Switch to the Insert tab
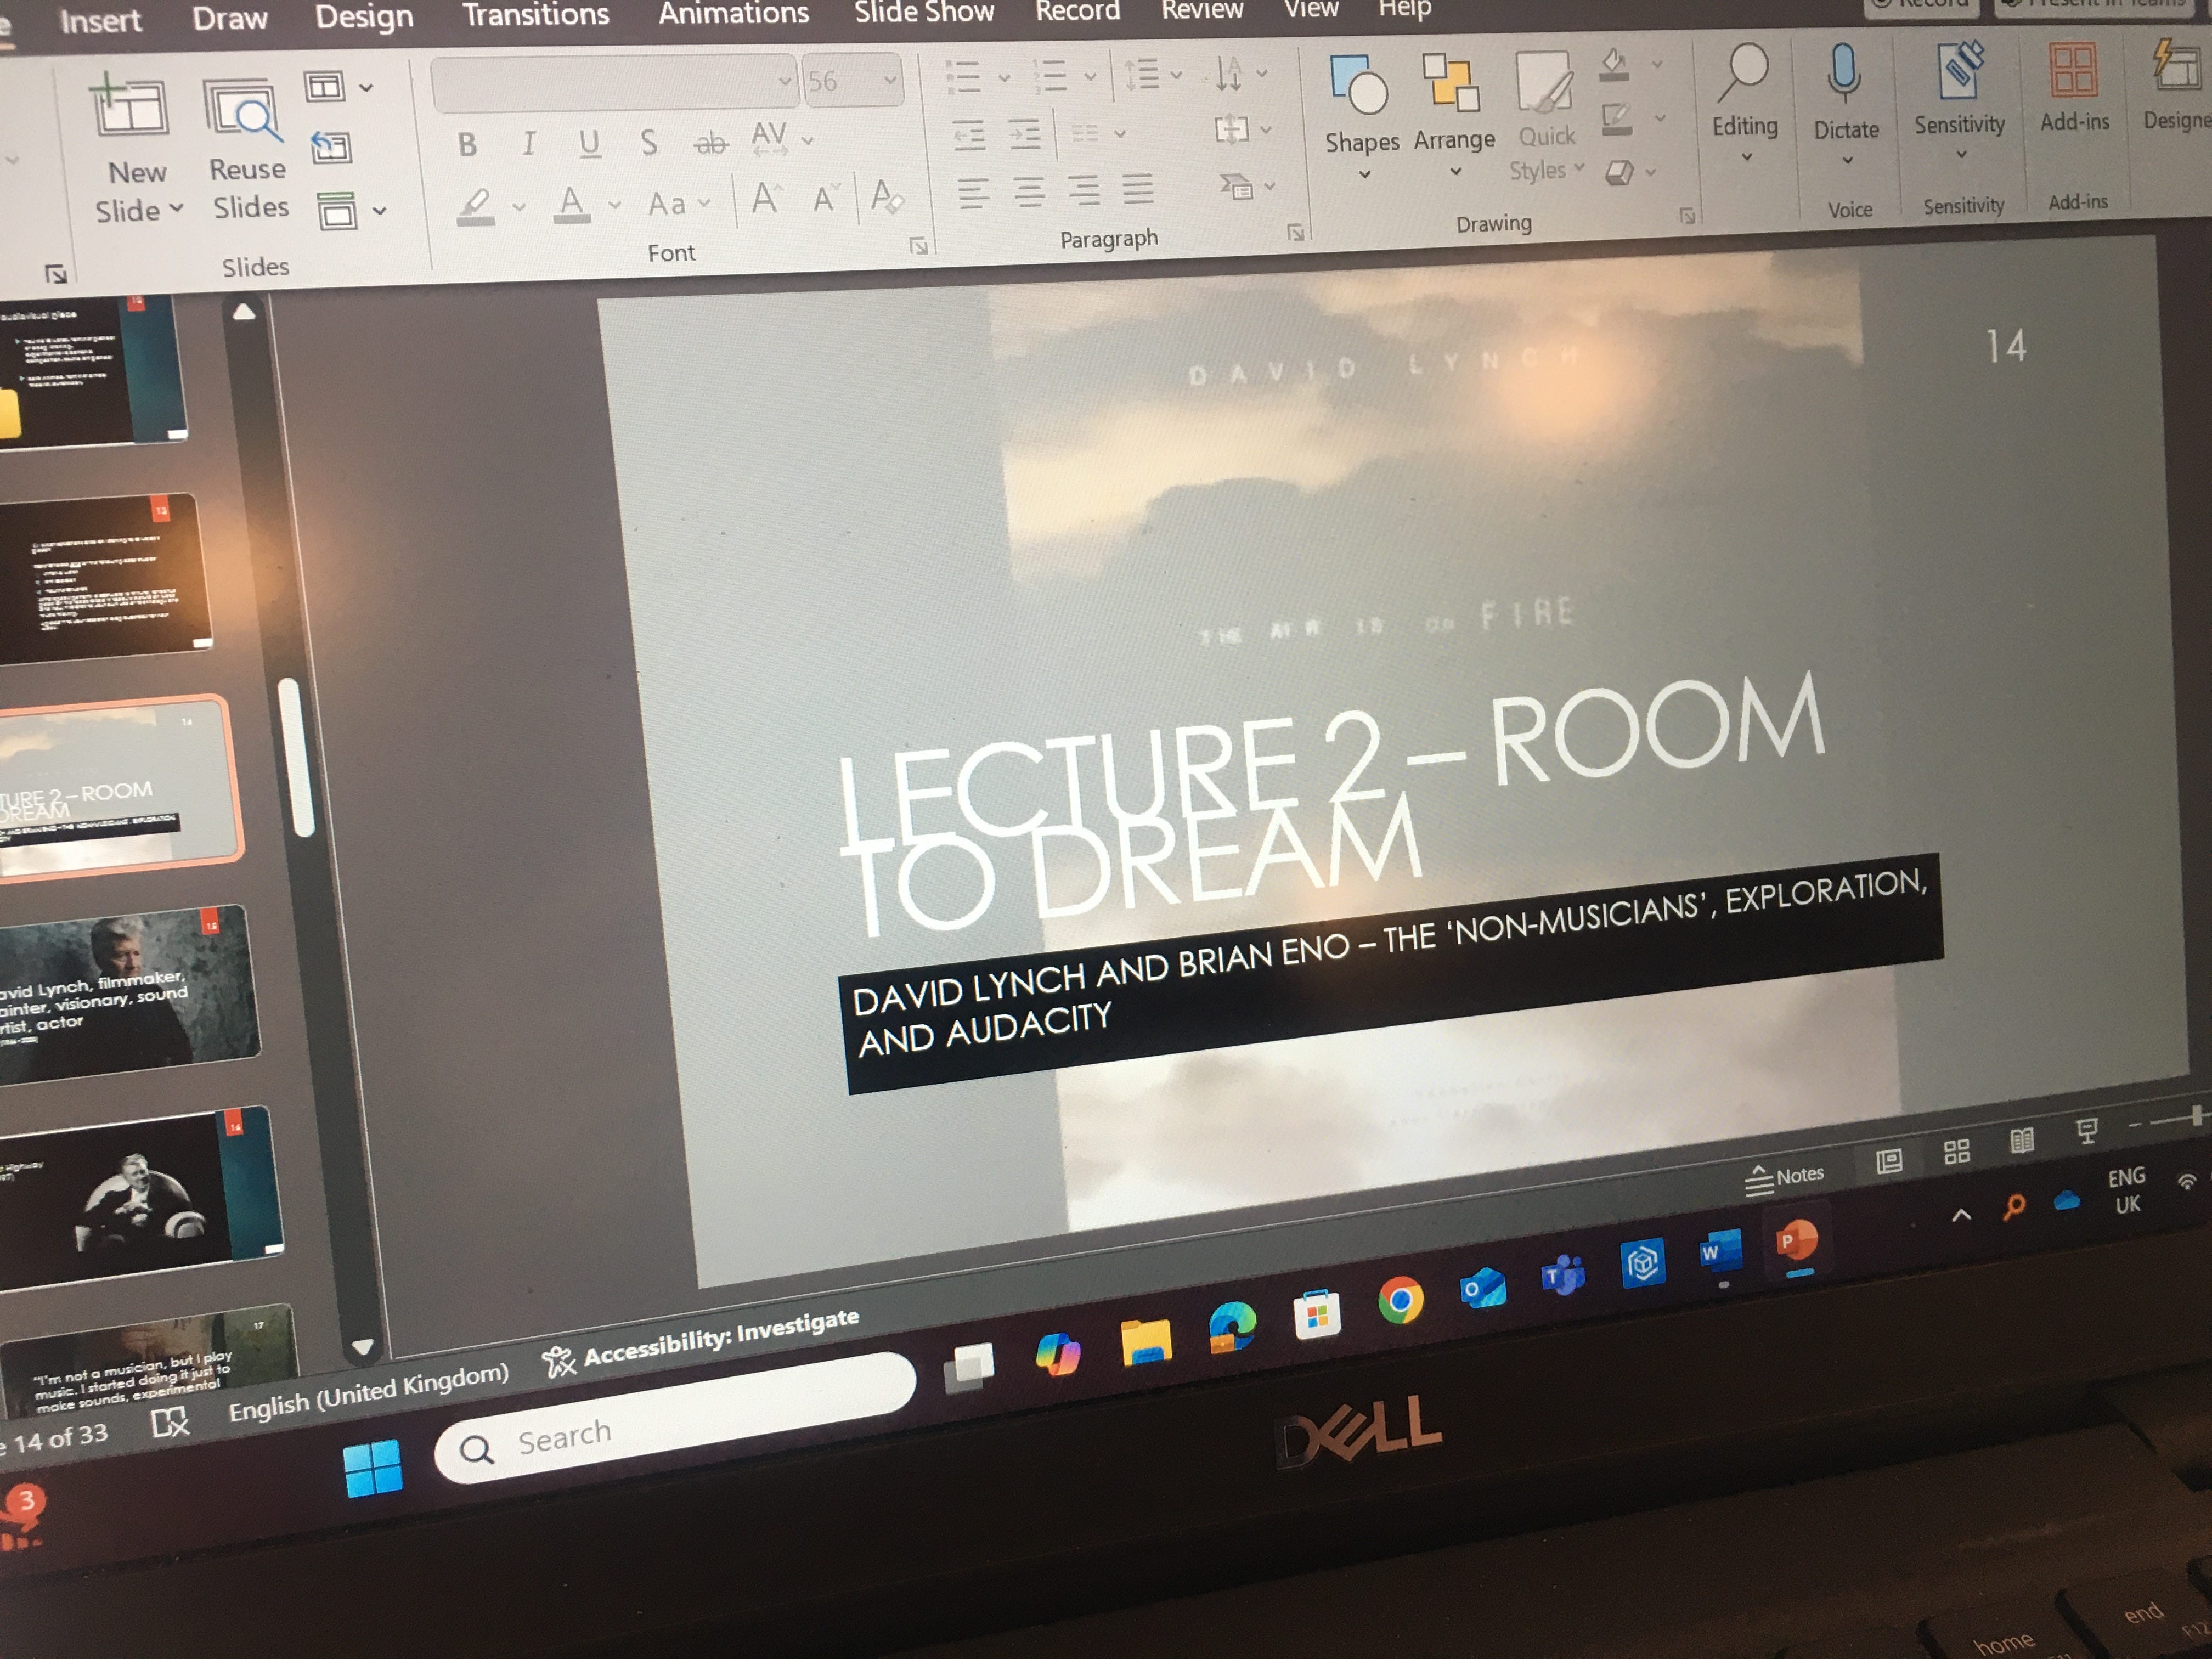2212x1659 pixels. pyautogui.click(x=100, y=21)
